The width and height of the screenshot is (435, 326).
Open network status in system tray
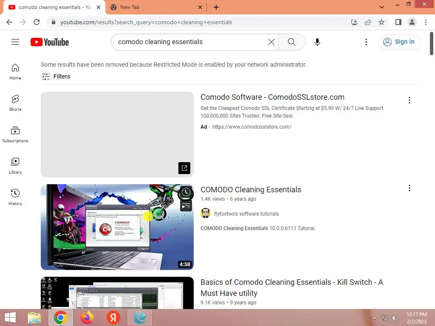click(x=384, y=318)
